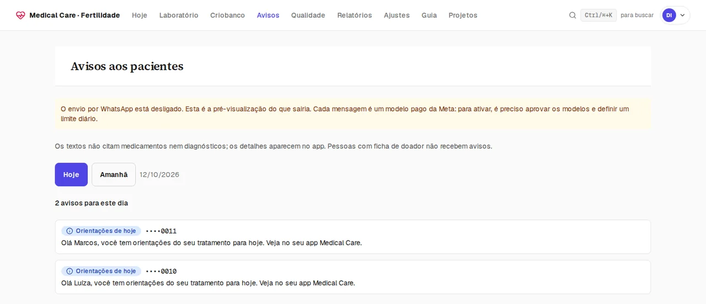Click the DI user avatar
The width and height of the screenshot is (706, 304).
click(669, 15)
